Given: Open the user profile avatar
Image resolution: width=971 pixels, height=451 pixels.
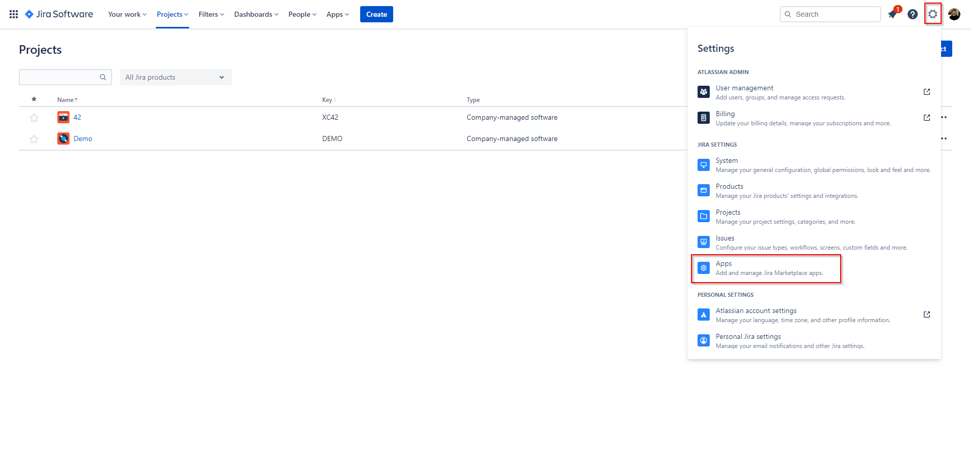Looking at the screenshot, I should (954, 14).
